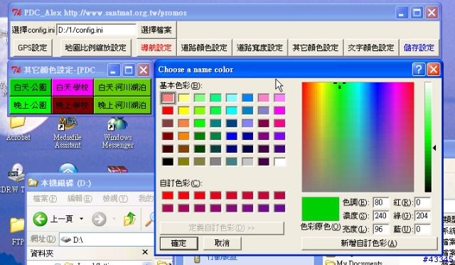455x265 pixels.
Task: Select the orange basic color swatch
Action: 183,136
